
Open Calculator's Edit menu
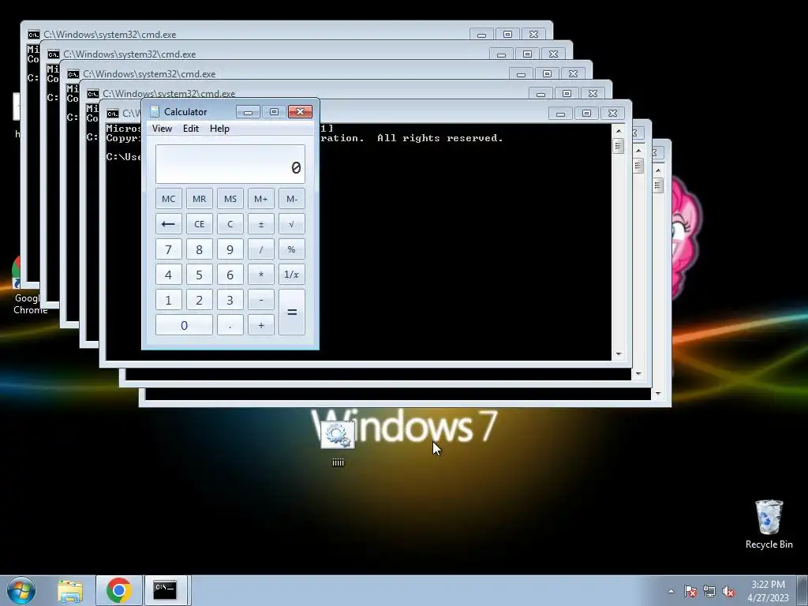click(191, 129)
